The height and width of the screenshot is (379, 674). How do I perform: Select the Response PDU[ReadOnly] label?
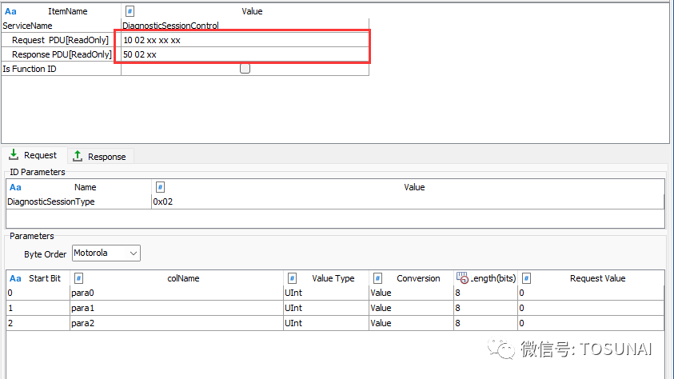pyautogui.click(x=62, y=54)
